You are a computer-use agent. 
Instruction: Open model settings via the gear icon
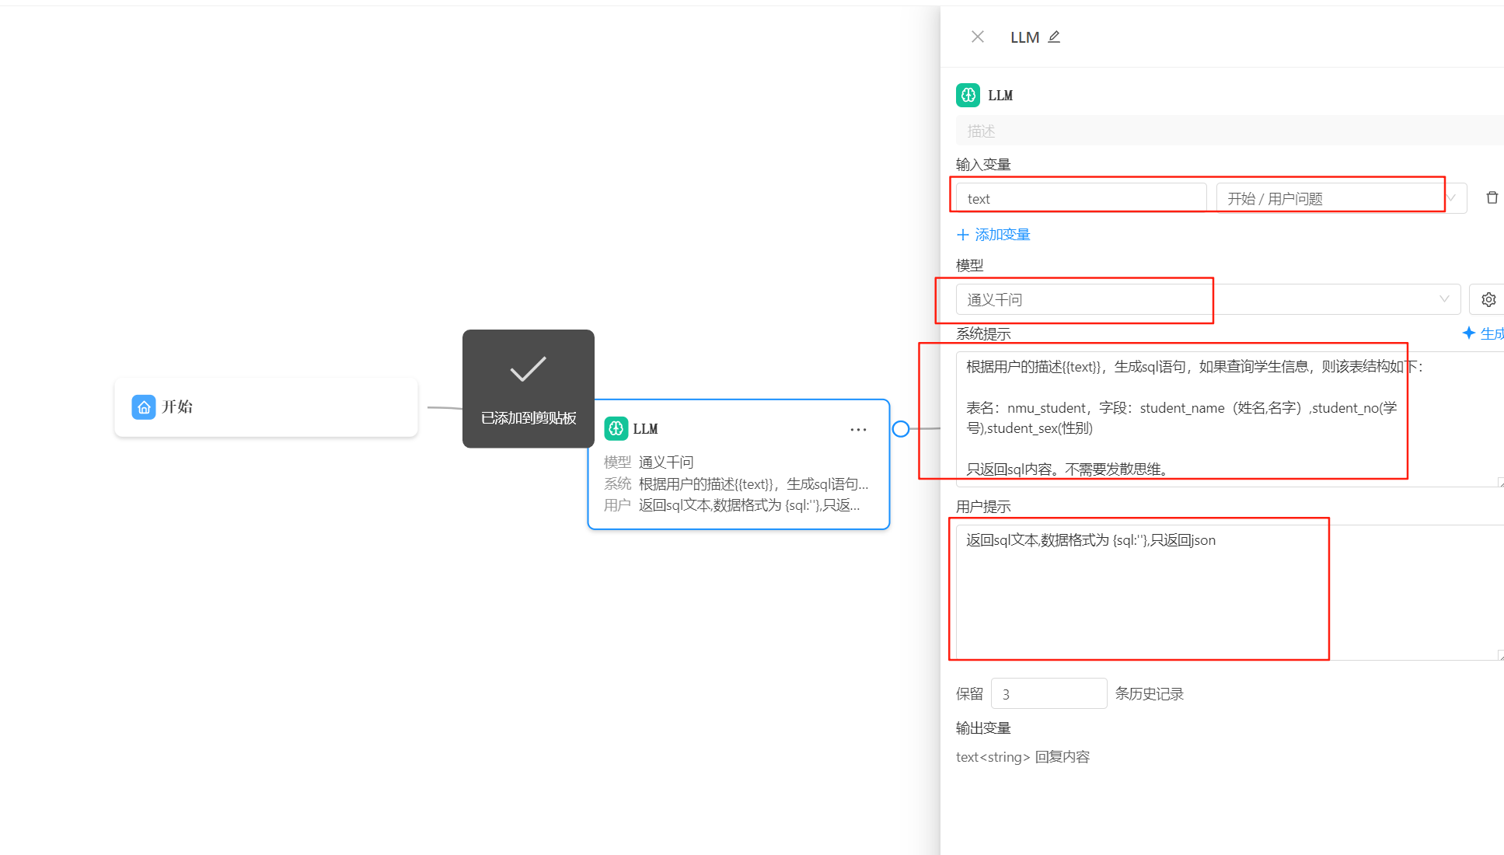pos(1488,299)
